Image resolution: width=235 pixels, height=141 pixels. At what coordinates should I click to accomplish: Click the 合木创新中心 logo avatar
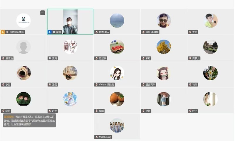23,21
